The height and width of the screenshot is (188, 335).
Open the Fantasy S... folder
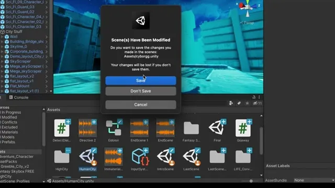191,128
